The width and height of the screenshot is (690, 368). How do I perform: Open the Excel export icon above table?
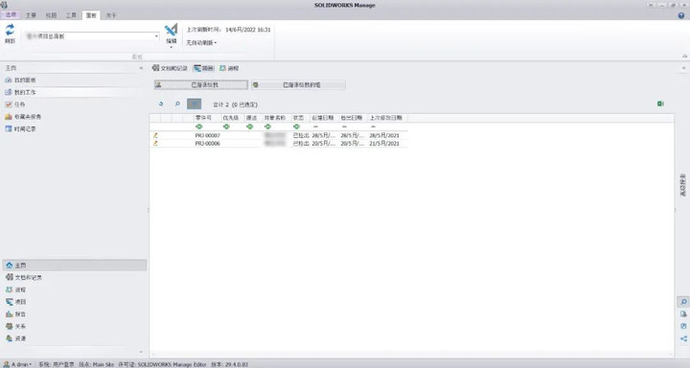(x=660, y=103)
